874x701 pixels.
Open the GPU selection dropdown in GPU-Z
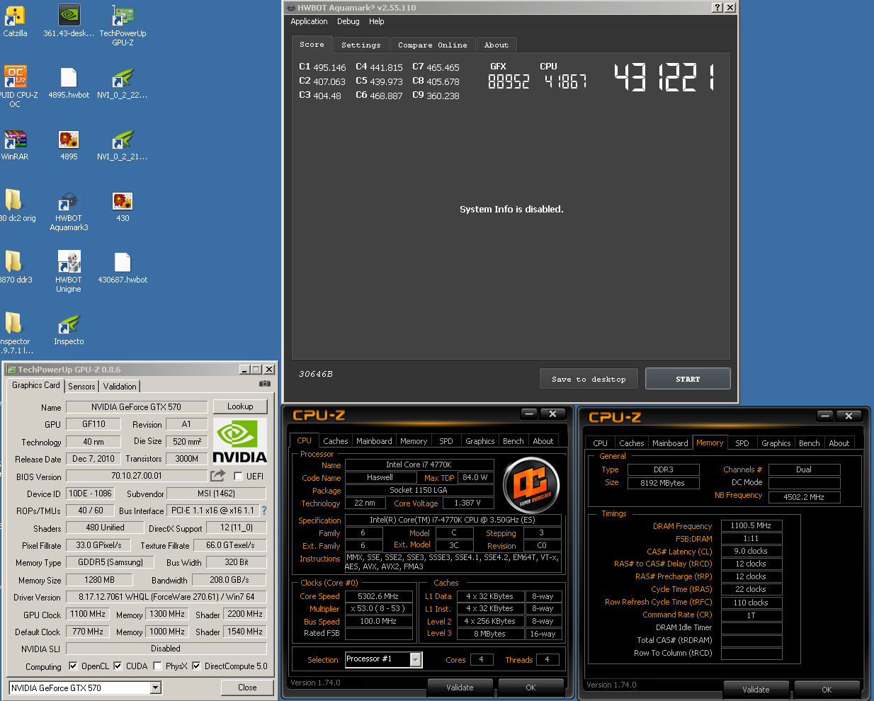coord(156,688)
